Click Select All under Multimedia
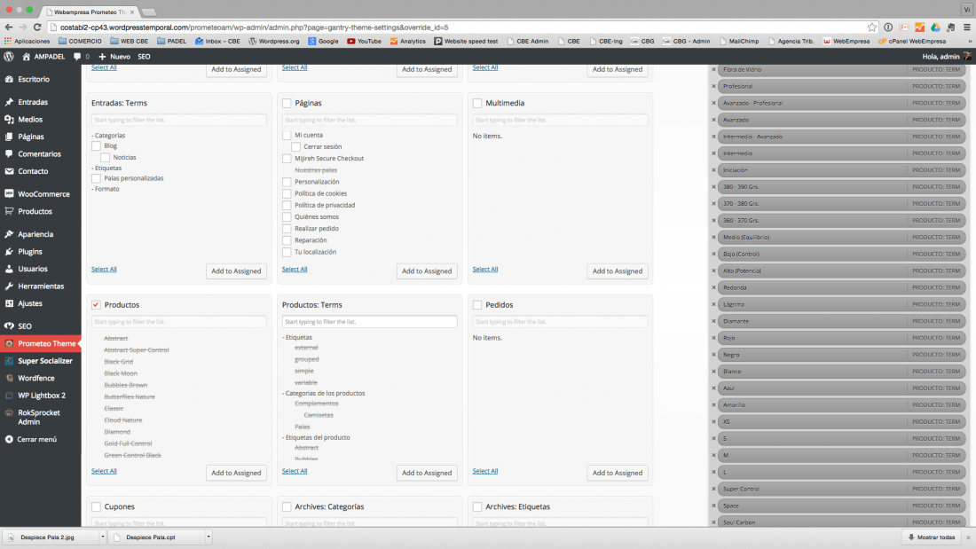976x549 pixels. point(484,270)
